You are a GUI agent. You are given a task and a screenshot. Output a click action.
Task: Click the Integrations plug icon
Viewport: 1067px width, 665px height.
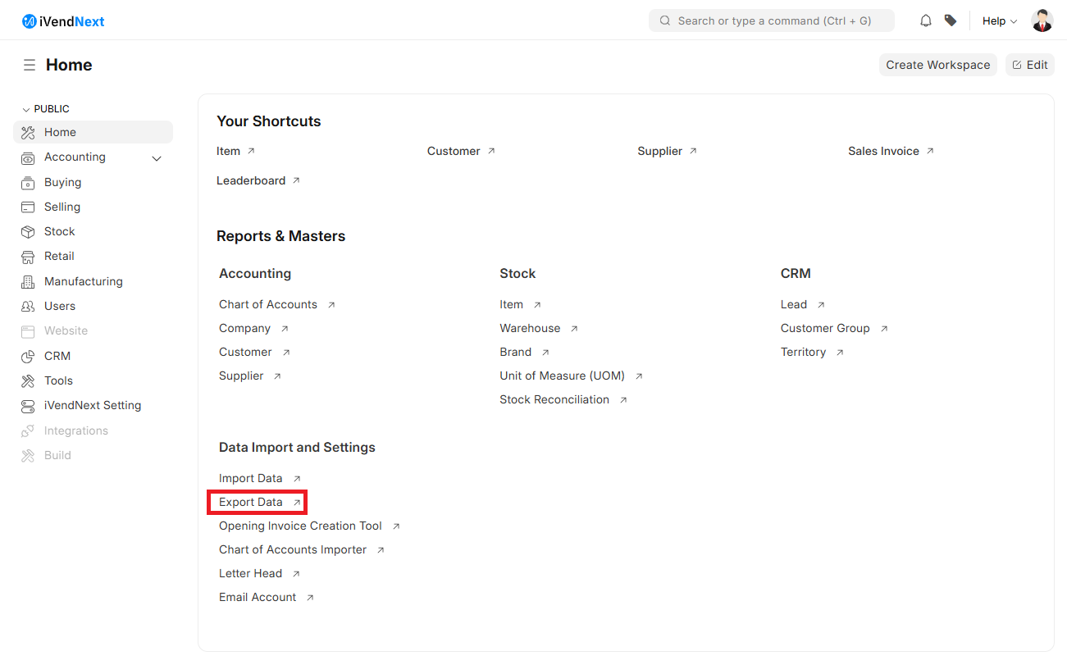coord(28,430)
